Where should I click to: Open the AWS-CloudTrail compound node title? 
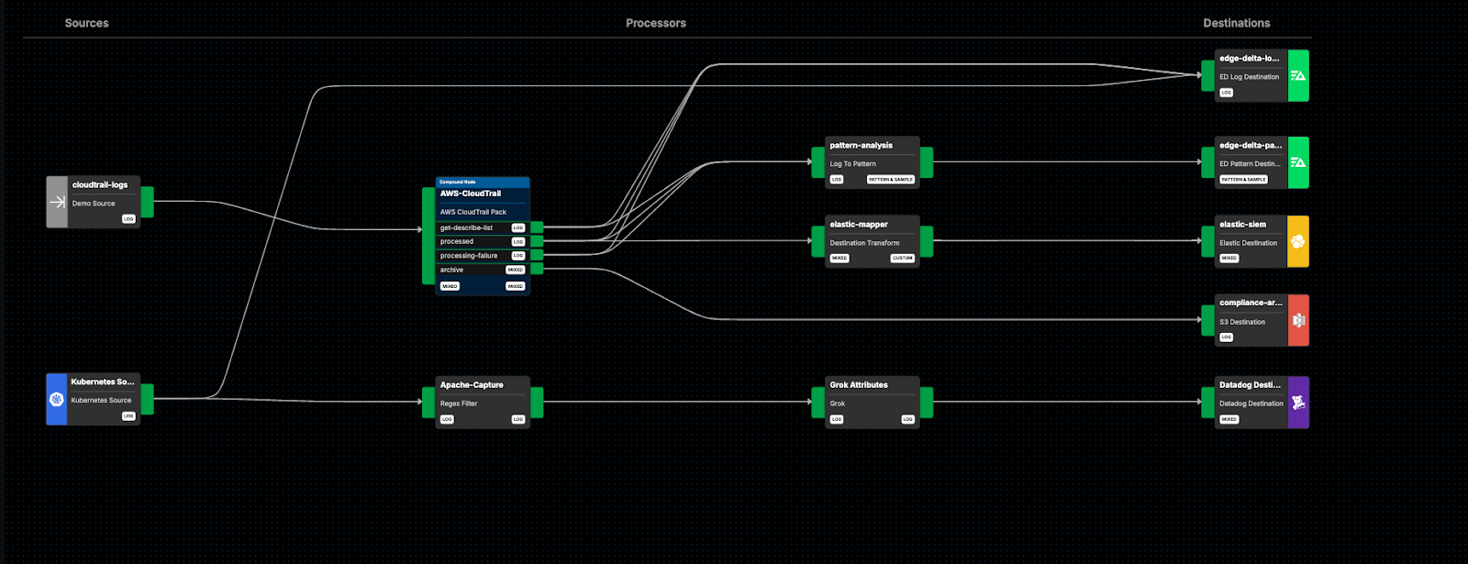[471, 194]
